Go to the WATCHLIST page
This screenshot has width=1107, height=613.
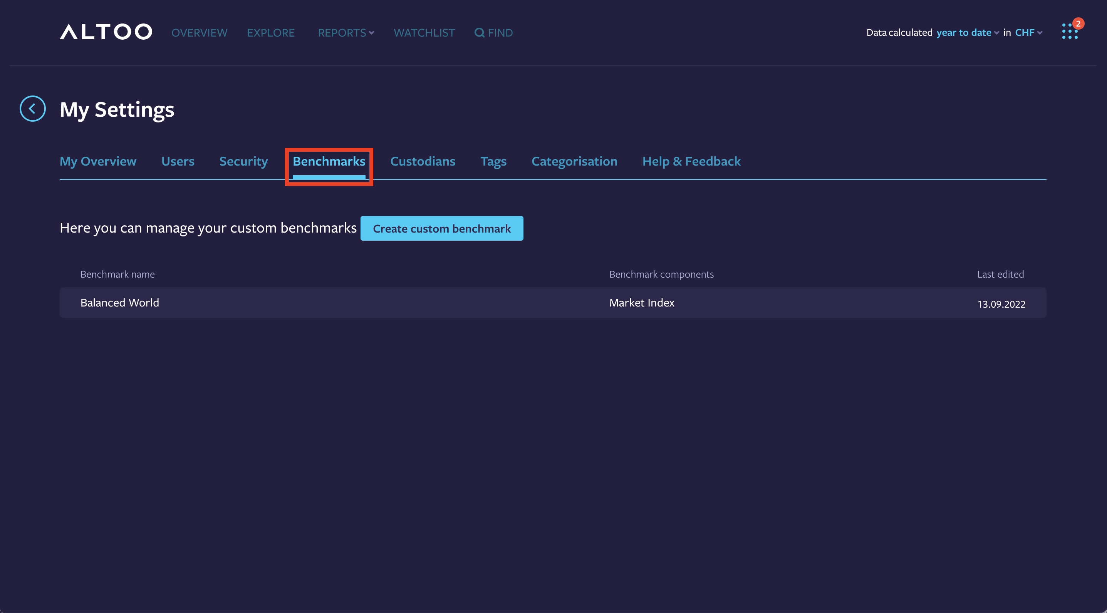(424, 32)
